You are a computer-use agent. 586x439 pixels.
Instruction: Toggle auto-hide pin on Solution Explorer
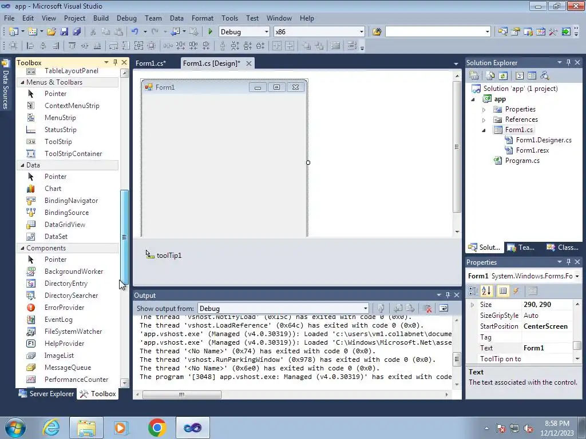point(568,62)
